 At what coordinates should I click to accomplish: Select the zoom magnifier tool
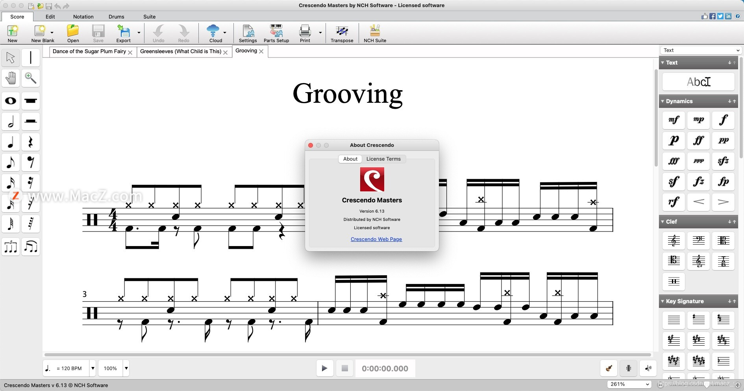31,78
